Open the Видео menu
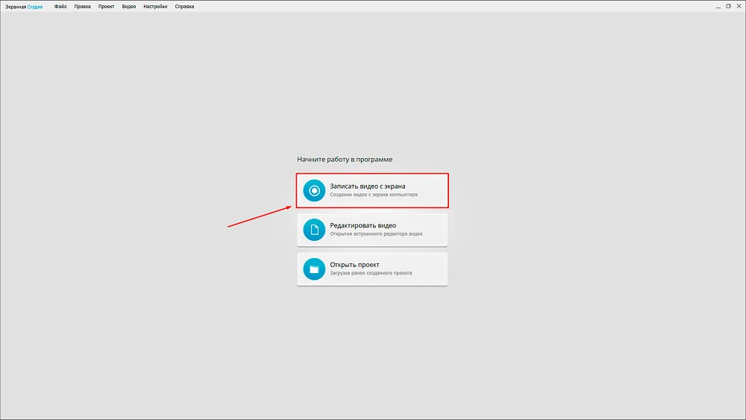 129,7
